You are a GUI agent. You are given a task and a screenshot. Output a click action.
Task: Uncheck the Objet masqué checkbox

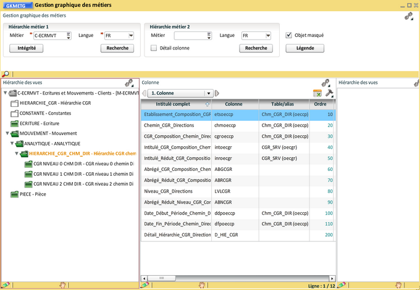289,35
